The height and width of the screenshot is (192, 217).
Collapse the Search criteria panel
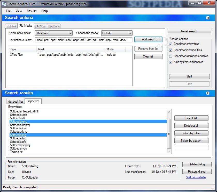point(208,18)
